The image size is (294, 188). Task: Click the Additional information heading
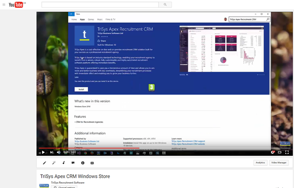(90, 133)
